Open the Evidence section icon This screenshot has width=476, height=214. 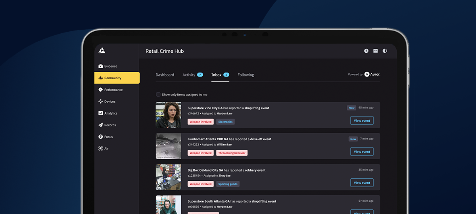point(101,66)
